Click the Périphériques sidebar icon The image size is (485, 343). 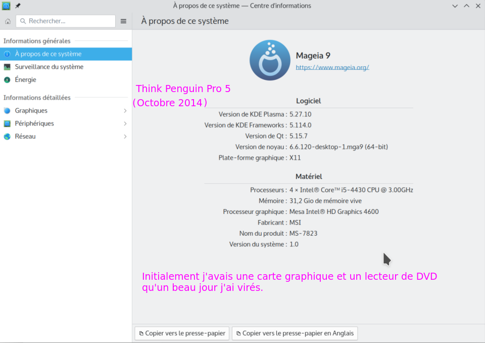click(7, 123)
